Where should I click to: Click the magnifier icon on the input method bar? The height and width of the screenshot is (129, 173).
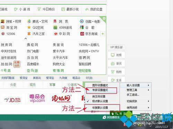pyautogui.click(x=117, y=114)
